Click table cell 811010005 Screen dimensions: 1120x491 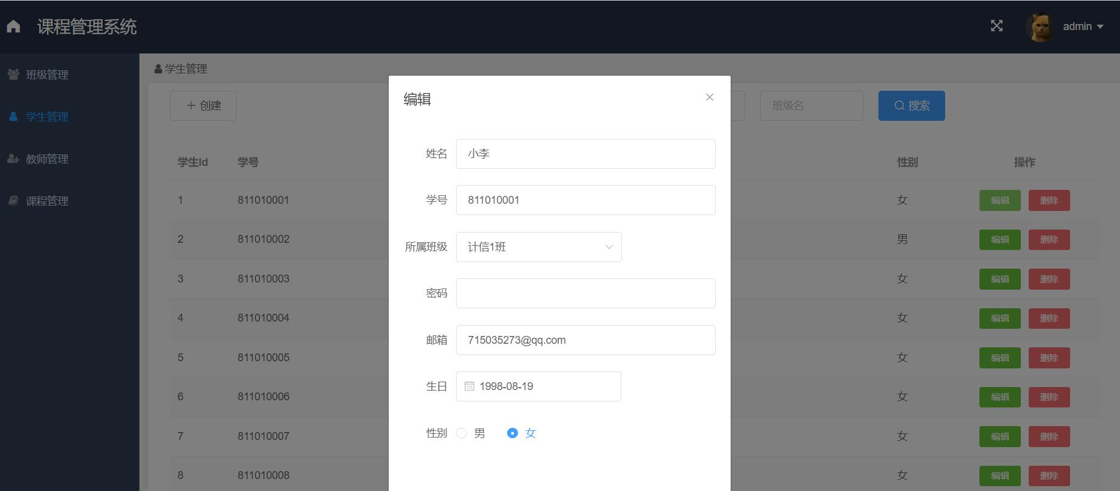pyautogui.click(x=263, y=358)
